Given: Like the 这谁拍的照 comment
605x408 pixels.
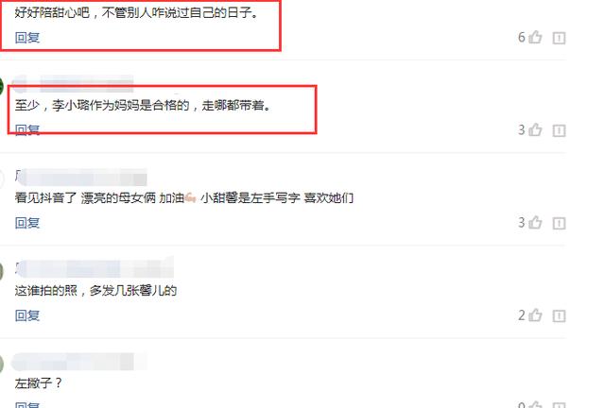Looking at the screenshot, I should coord(536,315).
